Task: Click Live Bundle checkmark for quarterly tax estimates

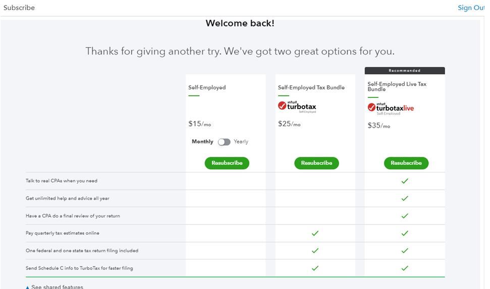Action: [405, 233]
